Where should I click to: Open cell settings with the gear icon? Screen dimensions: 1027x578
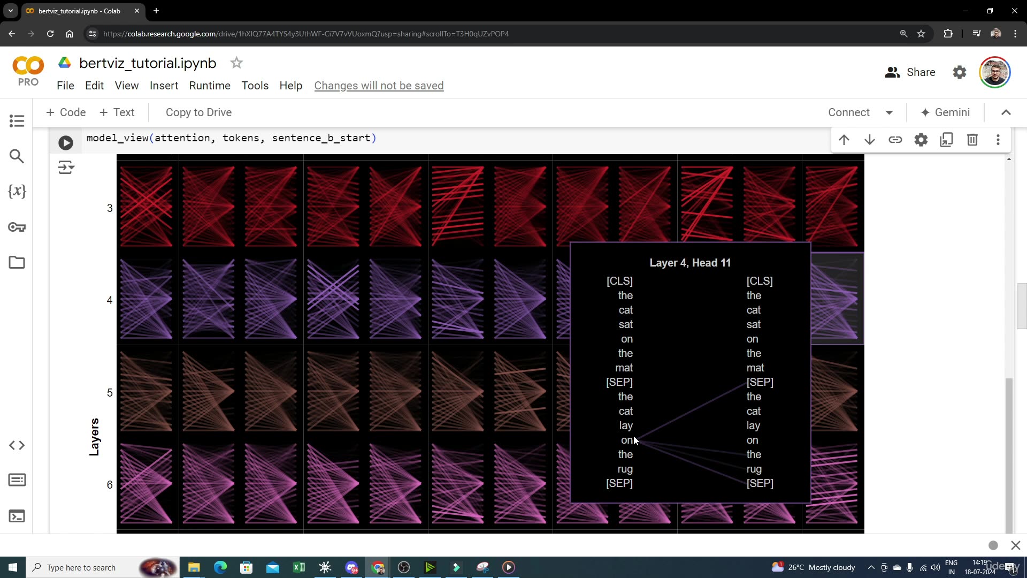point(921,140)
